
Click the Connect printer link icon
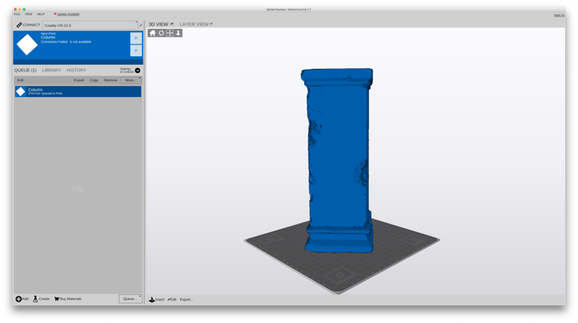click(x=20, y=25)
